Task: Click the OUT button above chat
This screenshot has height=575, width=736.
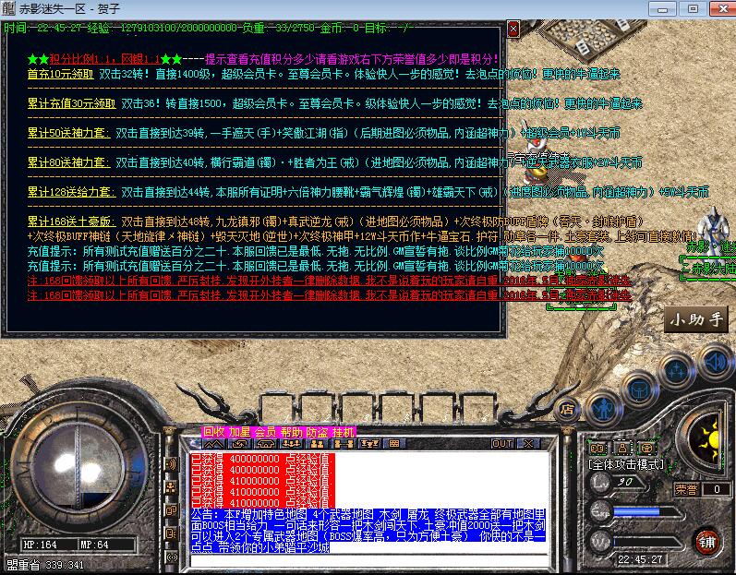Action: coord(501,444)
